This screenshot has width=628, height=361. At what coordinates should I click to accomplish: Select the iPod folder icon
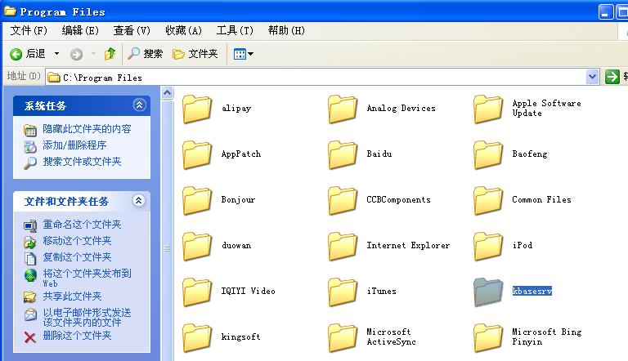(487, 246)
